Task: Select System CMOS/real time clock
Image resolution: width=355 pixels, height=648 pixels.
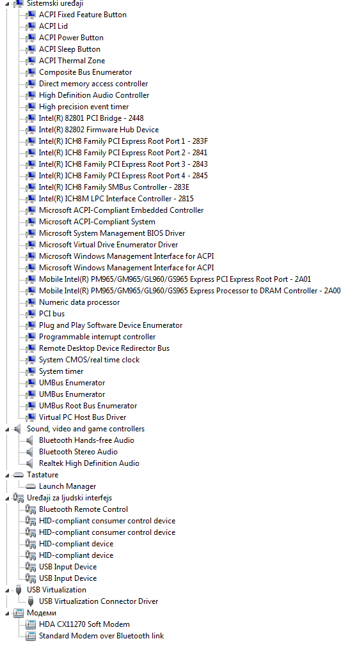Action: pyautogui.click(x=90, y=360)
